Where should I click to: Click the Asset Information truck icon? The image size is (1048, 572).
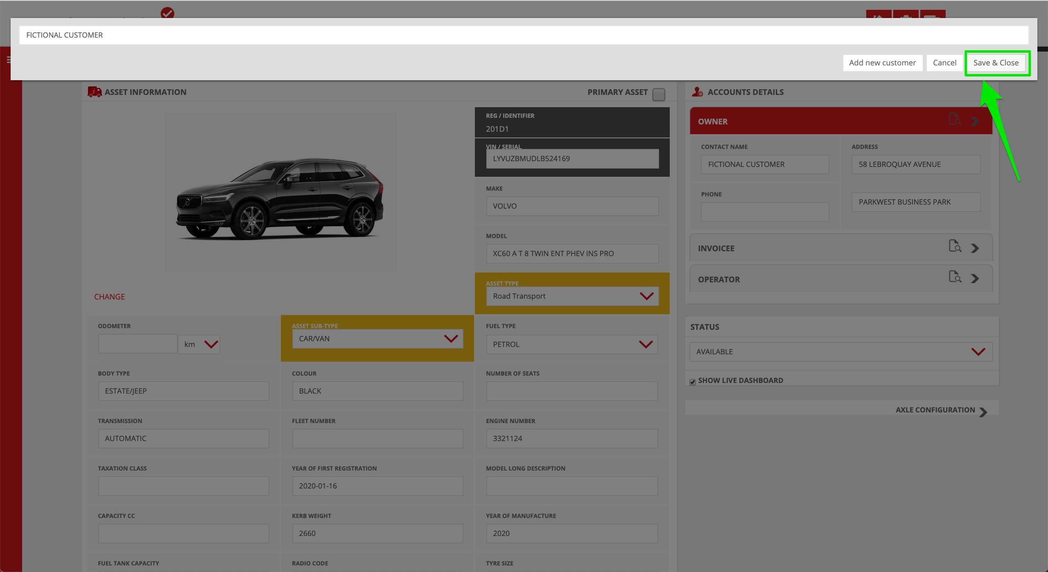[95, 92]
